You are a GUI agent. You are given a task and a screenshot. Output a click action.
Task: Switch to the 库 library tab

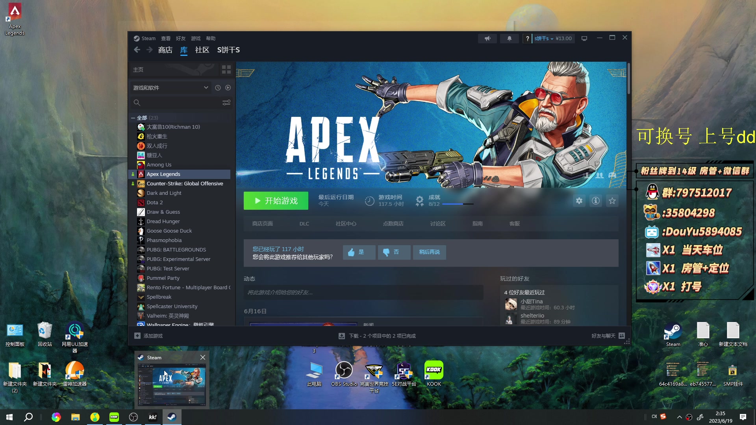click(184, 50)
